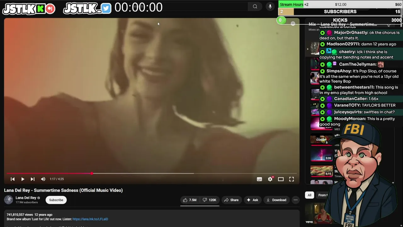Subscribe to Lana Del Rey channel
This screenshot has height=227, width=403.
[x=56, y=200]
